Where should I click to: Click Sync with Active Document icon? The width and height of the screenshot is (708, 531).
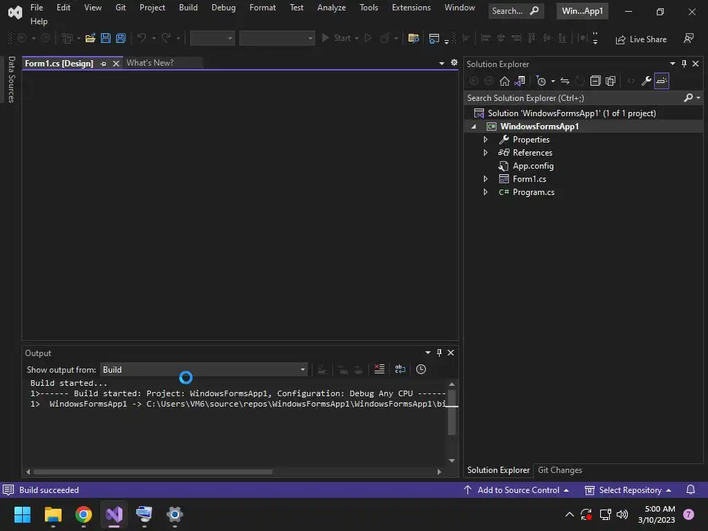click(x=565, y=81)
